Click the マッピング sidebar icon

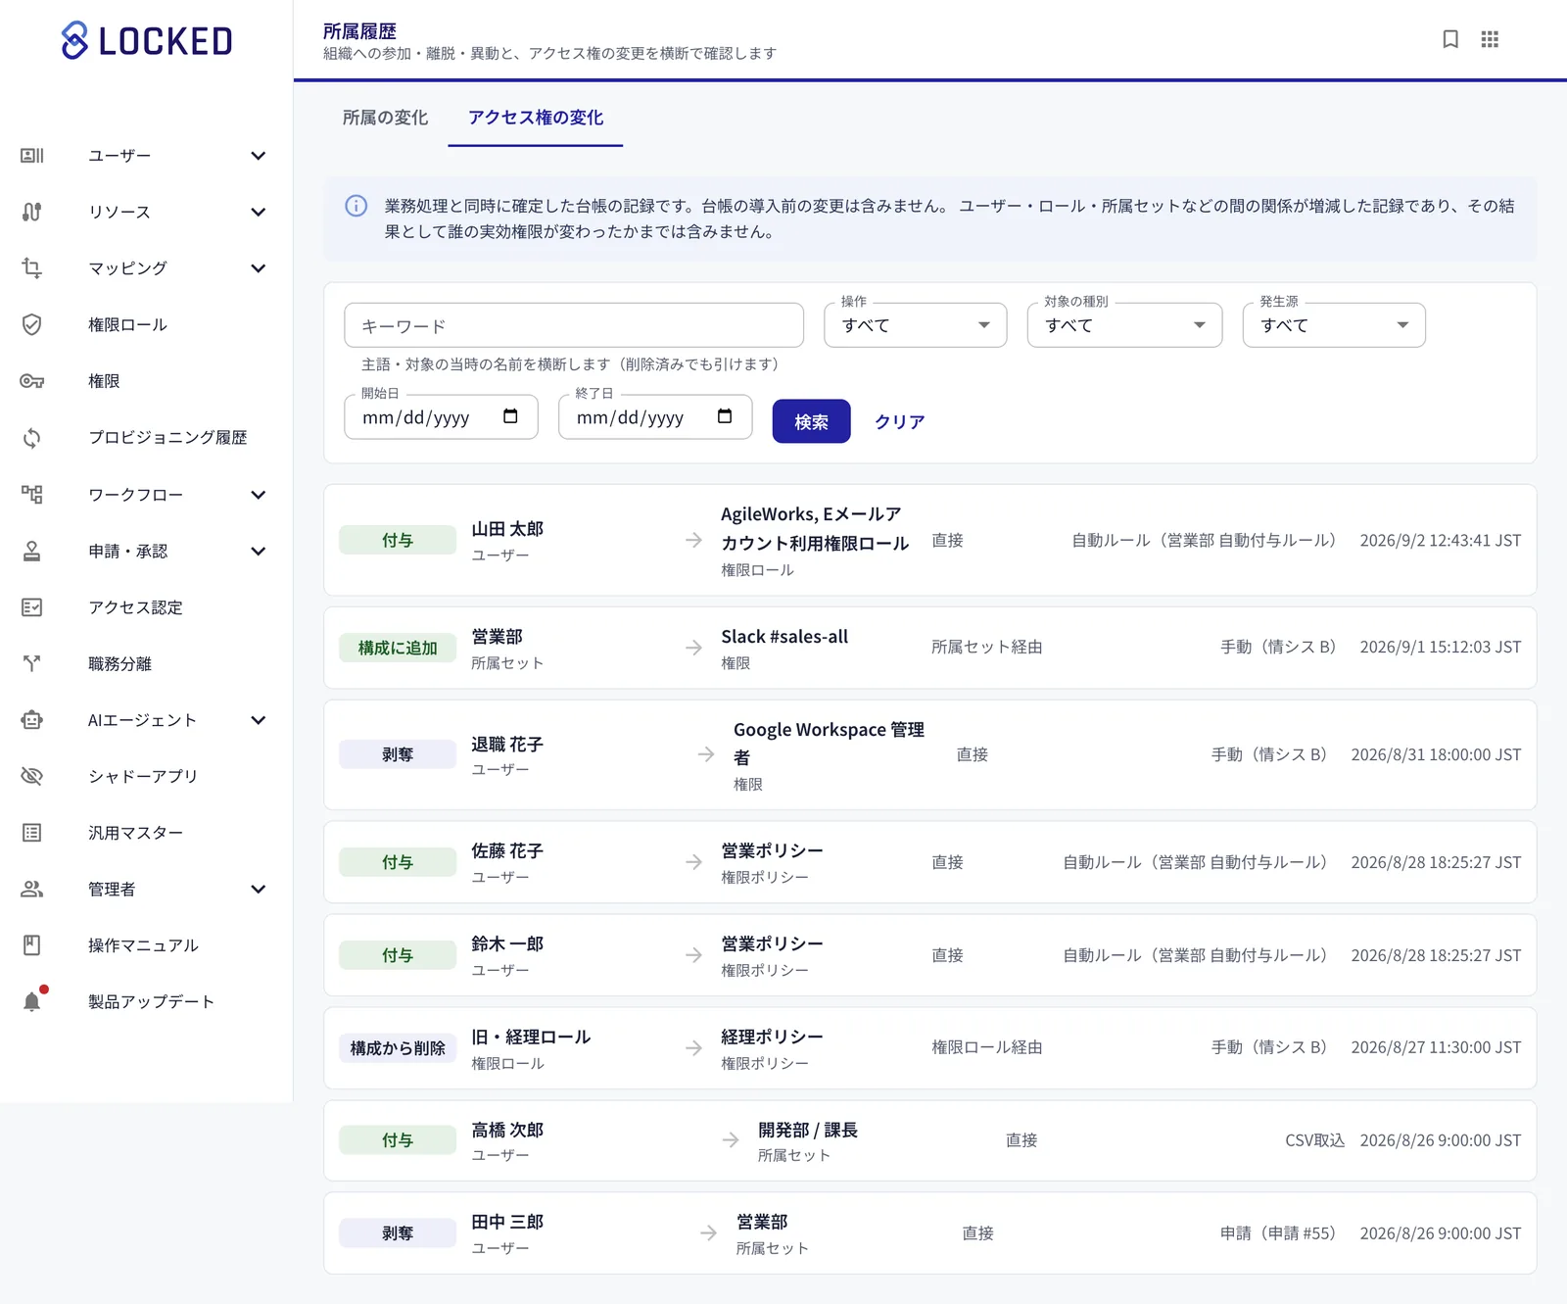32,268
